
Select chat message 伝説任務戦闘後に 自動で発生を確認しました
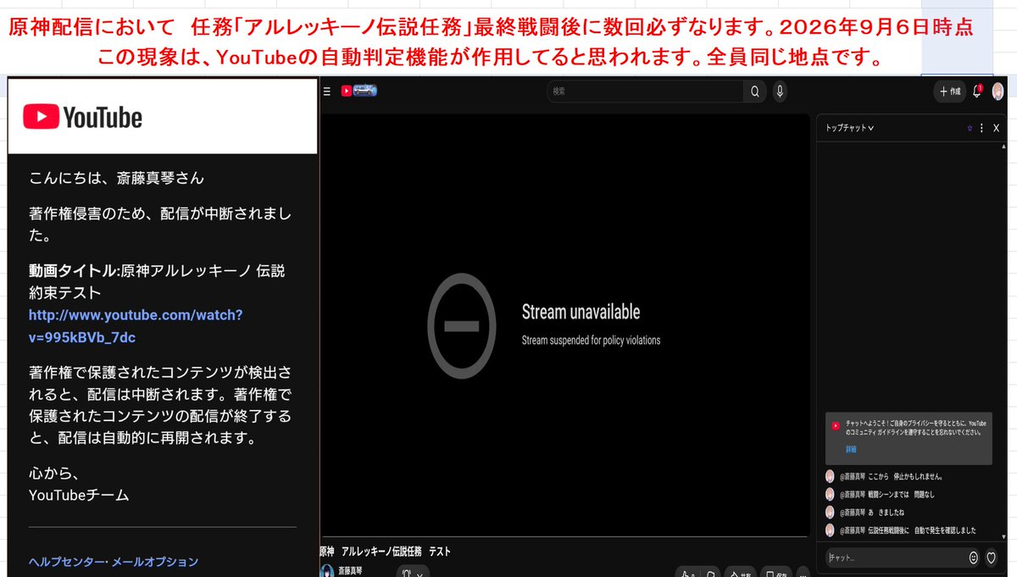click(x=922, y=530)
